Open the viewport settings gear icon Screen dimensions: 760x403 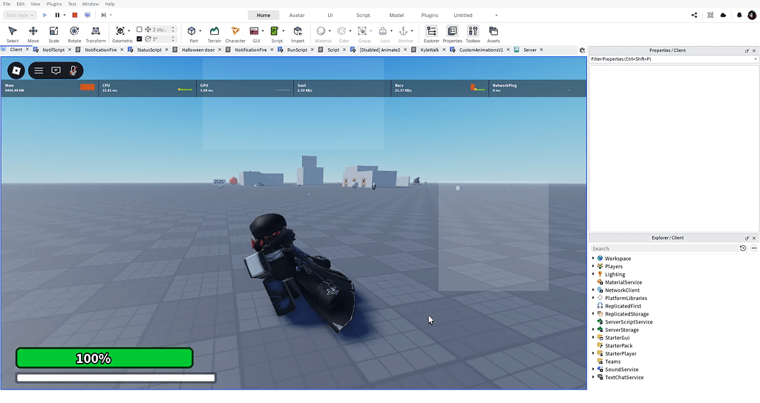[582, 50]
